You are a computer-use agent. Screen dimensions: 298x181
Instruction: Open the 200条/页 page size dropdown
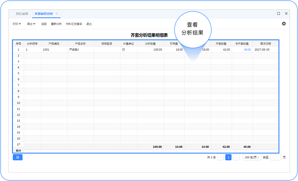(251, 157)
